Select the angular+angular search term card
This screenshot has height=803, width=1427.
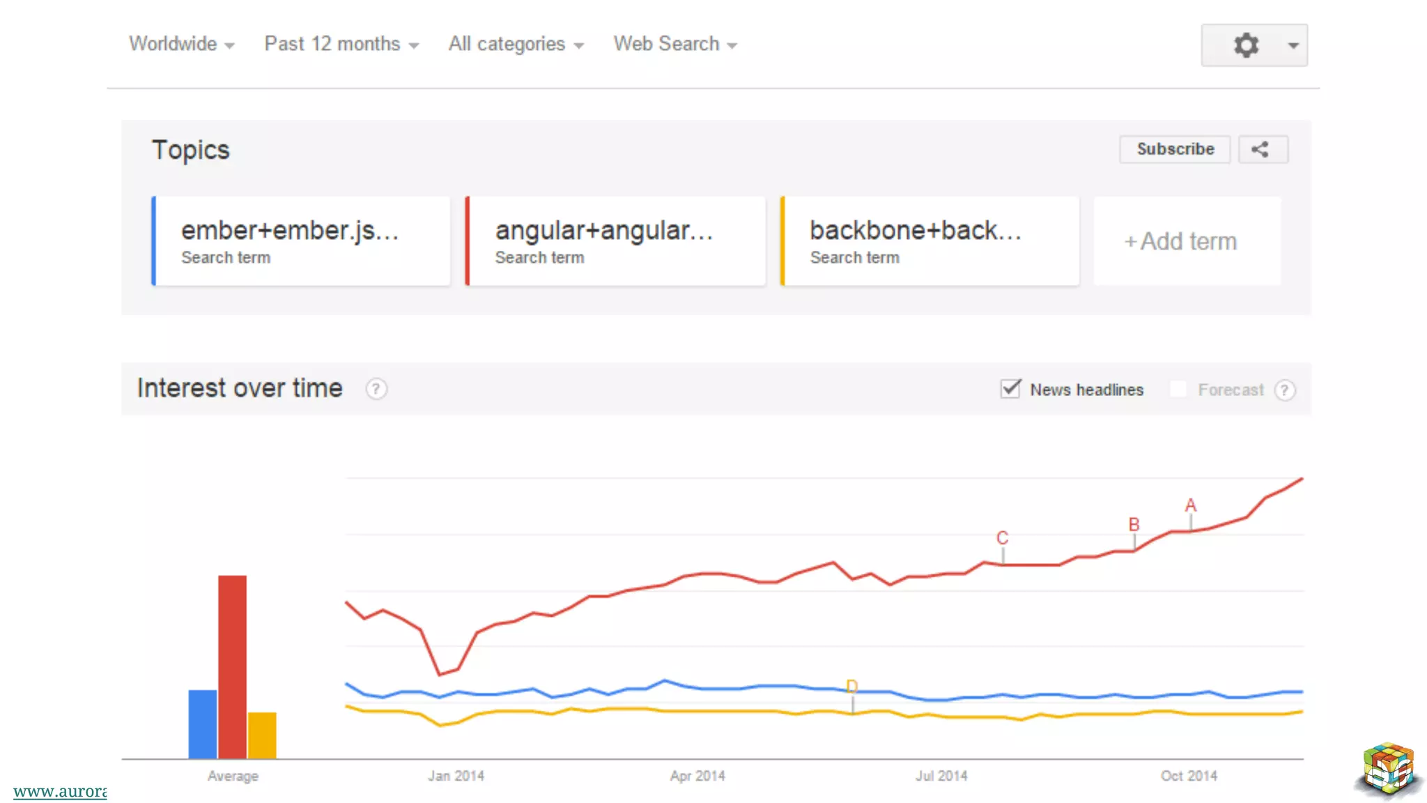coord(615,241)
